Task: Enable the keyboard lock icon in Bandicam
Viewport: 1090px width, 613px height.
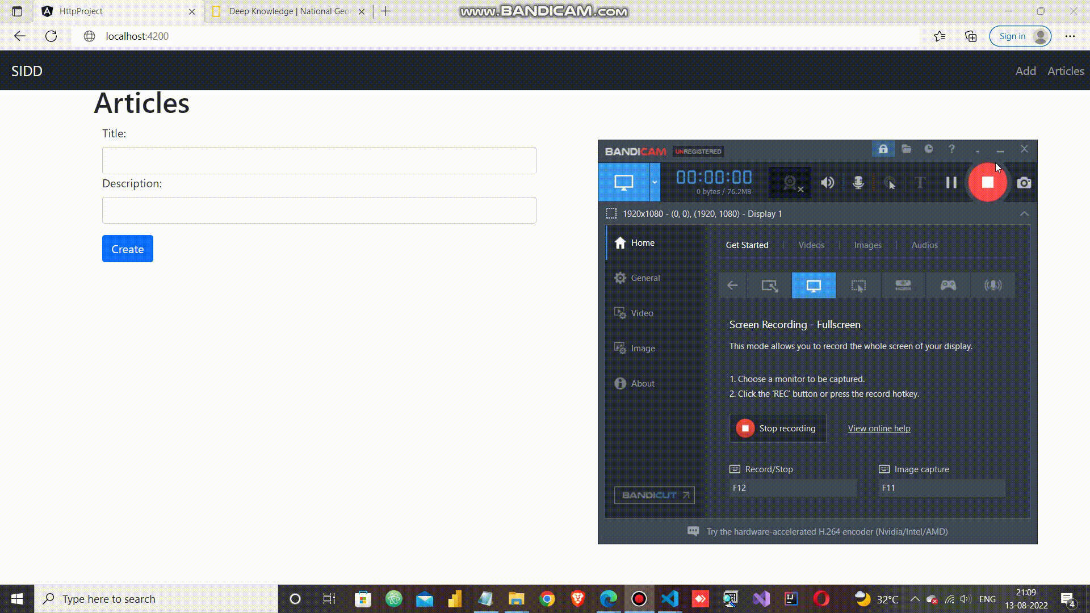Action: click(883, 149)
